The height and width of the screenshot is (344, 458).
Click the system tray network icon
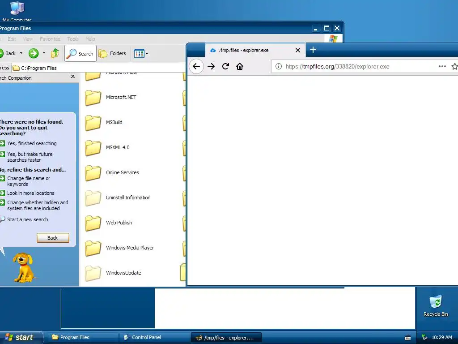[x=424, y=337]
